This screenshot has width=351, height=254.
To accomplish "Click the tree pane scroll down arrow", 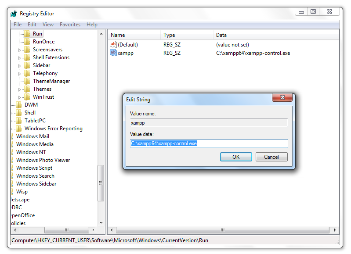I will 101,223.
